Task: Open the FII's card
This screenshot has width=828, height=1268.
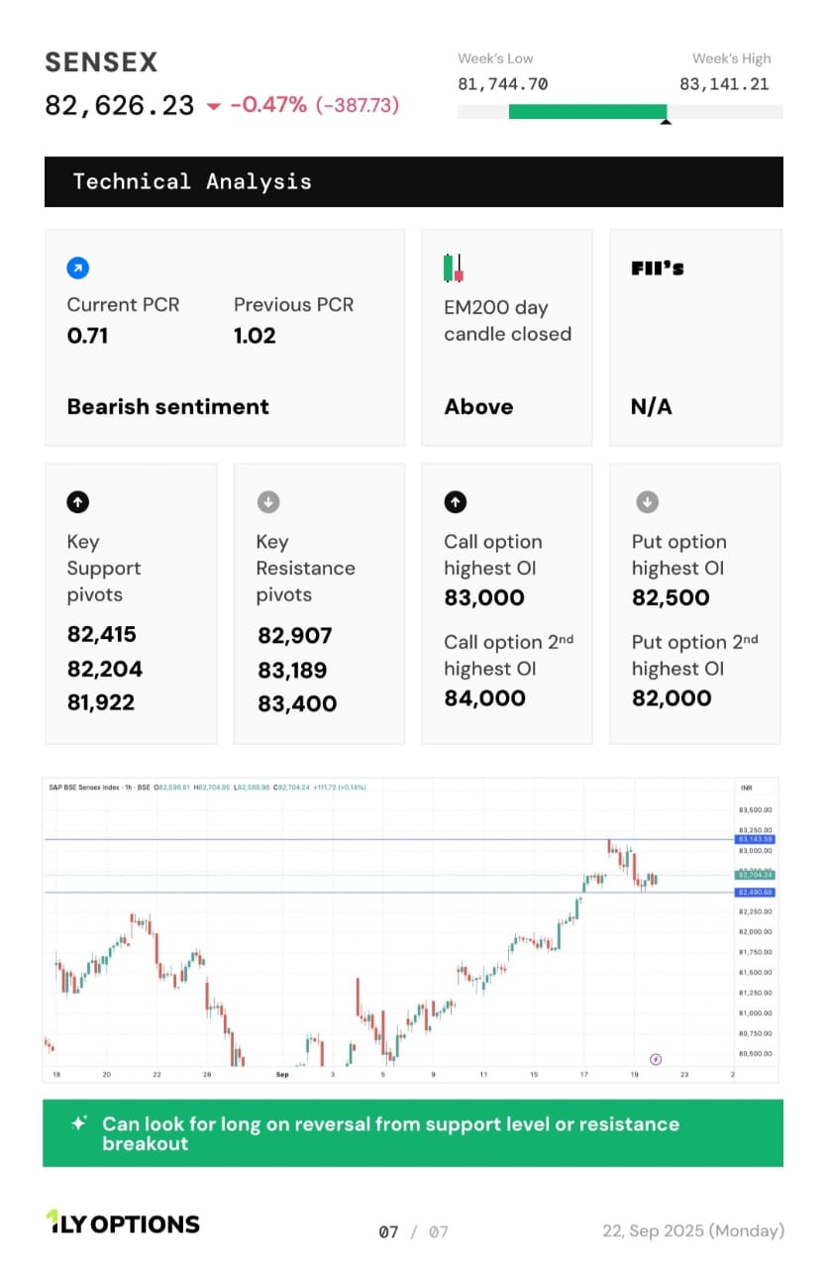Action: 695,338
